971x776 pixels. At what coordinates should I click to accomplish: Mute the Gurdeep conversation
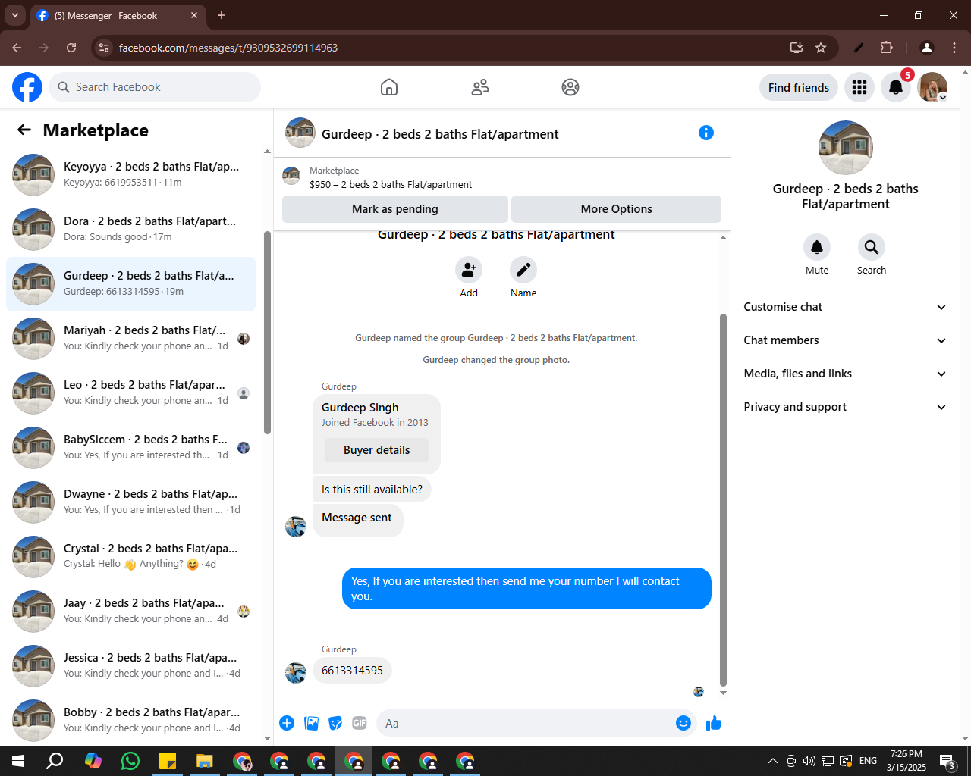(x=817, y=247)
